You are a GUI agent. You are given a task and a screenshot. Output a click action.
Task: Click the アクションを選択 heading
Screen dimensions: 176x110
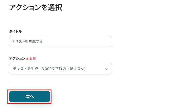pos(36,7)
